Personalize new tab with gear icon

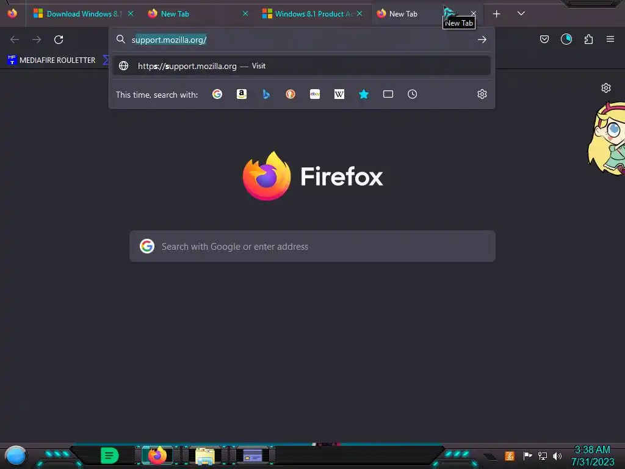(x=606, y=88)
